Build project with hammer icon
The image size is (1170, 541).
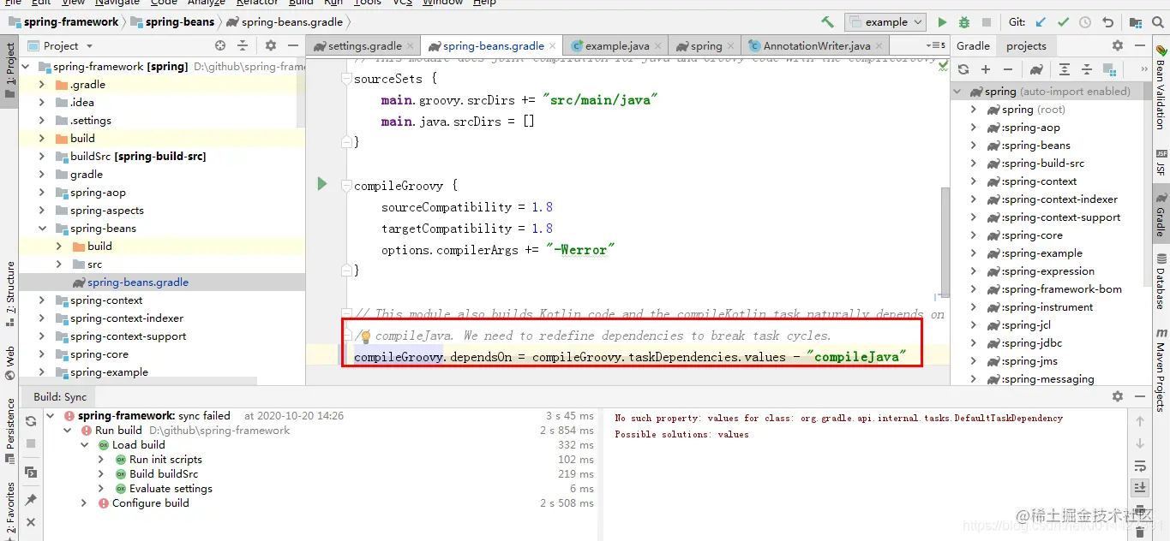[x=827, y=22]
